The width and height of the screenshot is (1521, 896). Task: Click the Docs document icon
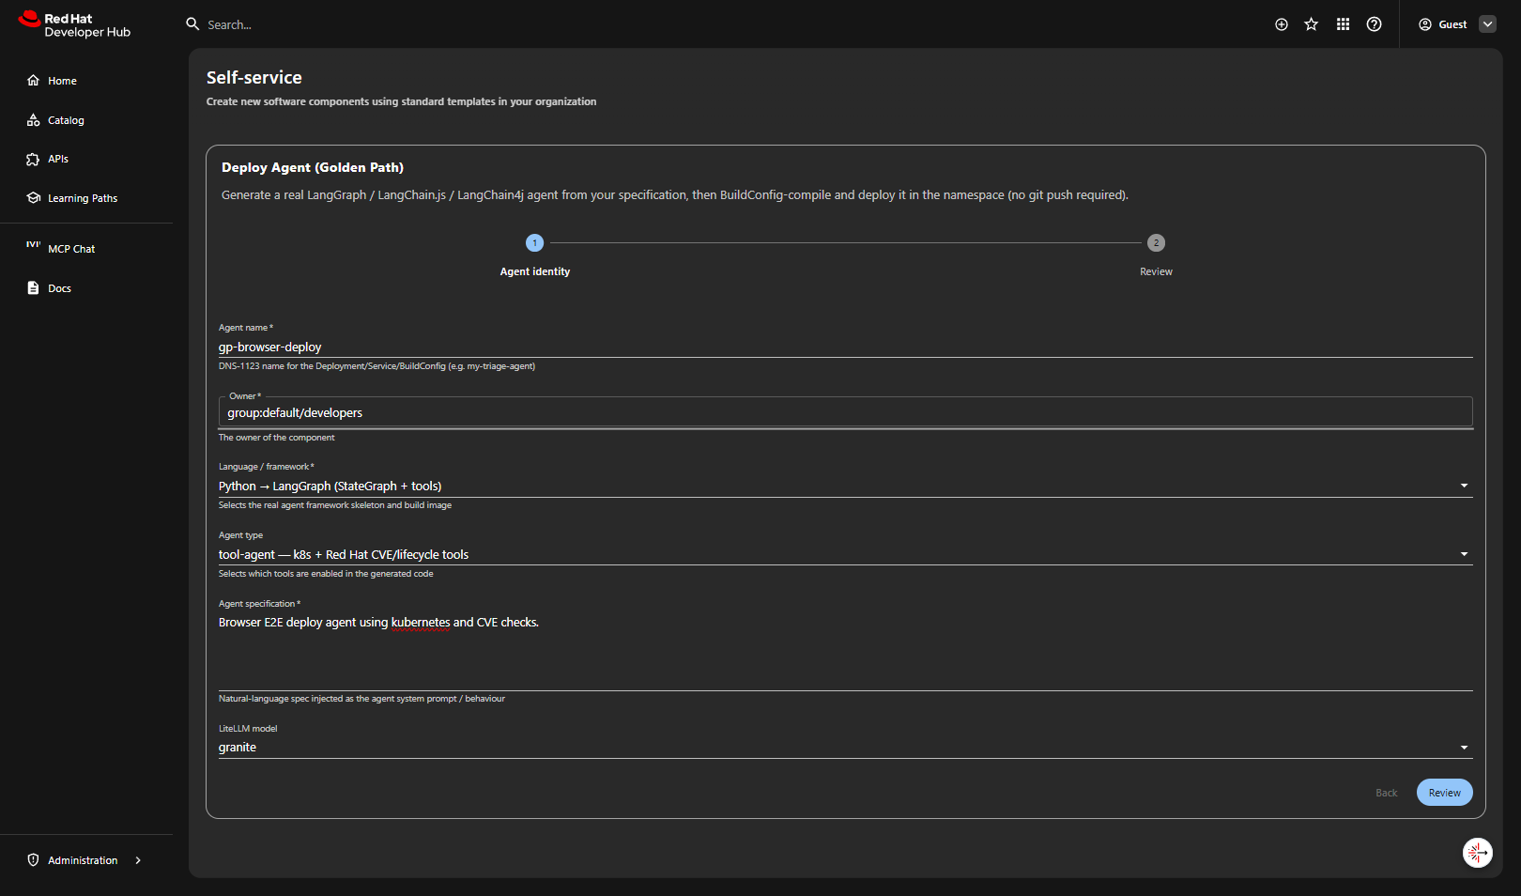(x=34, y=288)
